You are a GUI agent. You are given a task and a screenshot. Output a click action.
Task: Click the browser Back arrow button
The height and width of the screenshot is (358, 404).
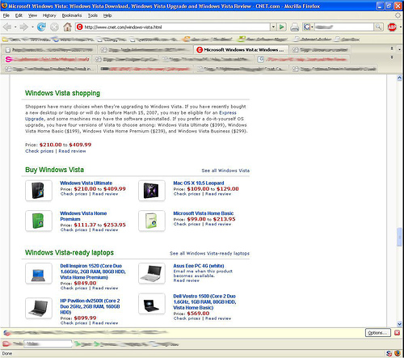pyautogui.click(x=7, y=27)
